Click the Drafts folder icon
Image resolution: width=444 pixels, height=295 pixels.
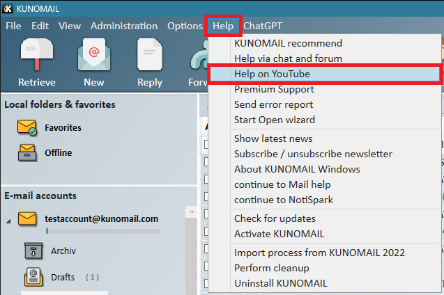[33, 277]
